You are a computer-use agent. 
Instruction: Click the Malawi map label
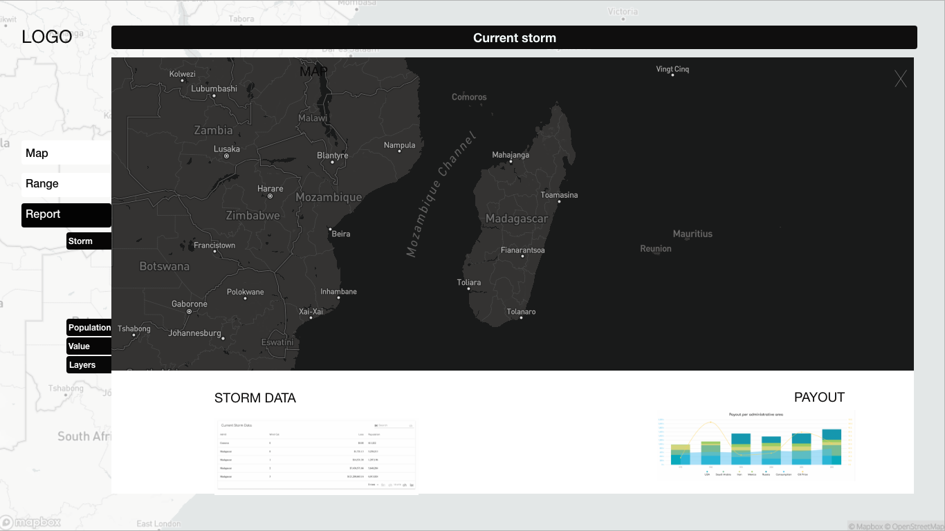coord(313,118)
